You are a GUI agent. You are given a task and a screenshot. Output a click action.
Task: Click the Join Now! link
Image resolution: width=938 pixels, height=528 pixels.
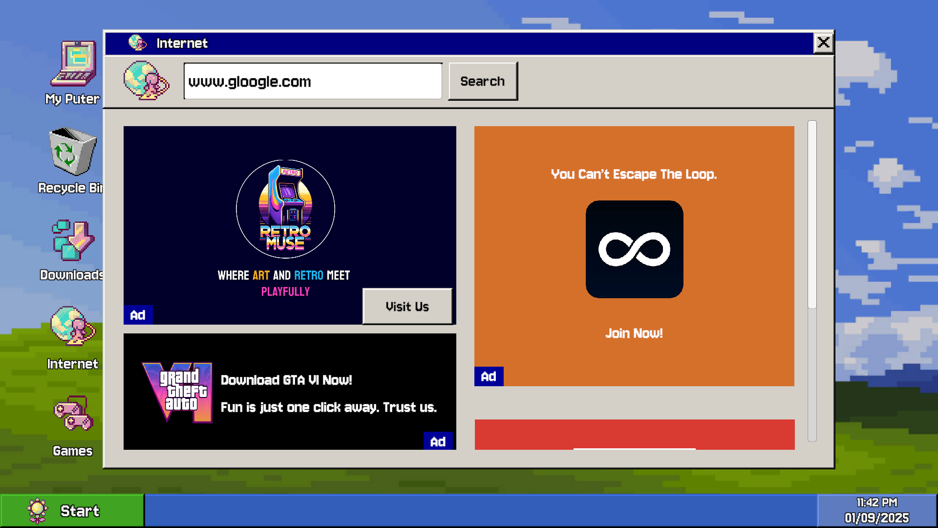(634, 333)
